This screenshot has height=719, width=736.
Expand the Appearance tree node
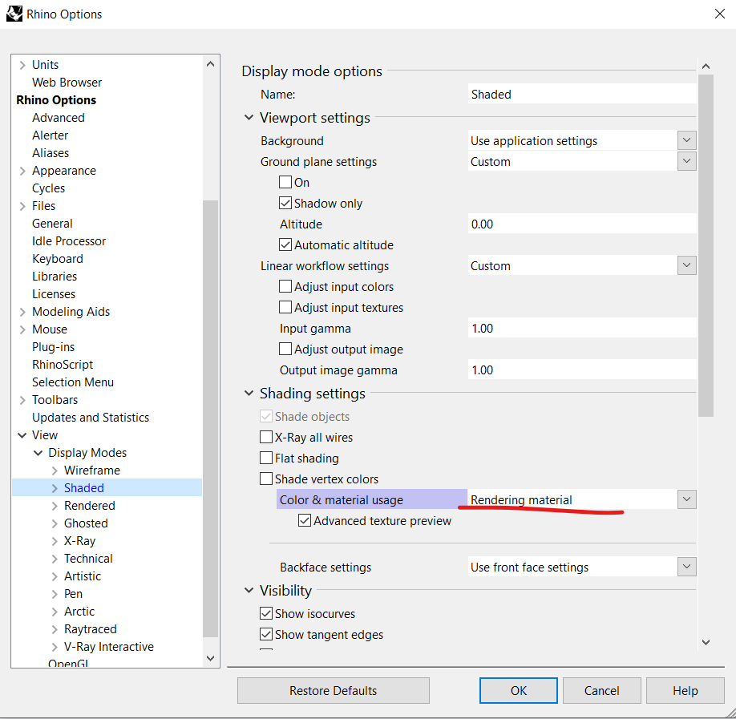pyautogui.click(x=22, y=171)
